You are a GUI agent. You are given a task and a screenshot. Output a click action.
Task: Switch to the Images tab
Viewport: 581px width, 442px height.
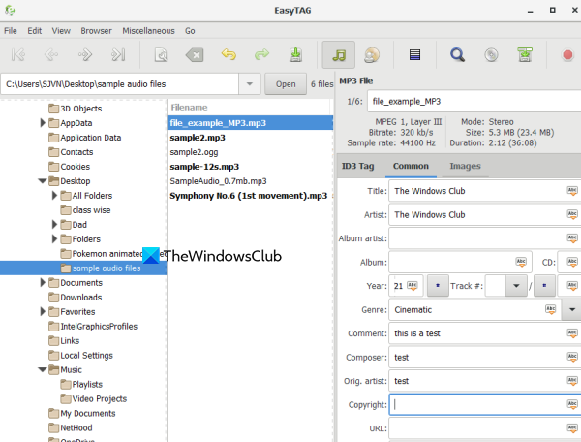coord(465,166)
